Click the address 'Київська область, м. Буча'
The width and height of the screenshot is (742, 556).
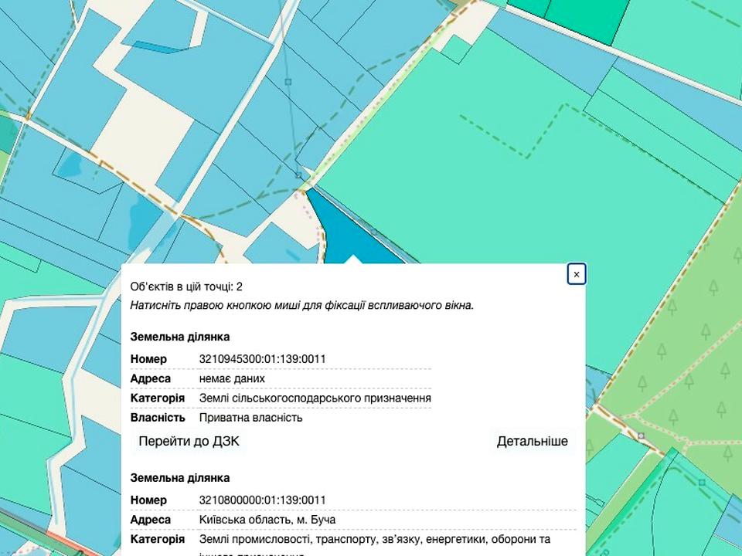pyautogui.click(x=267, y=520)
